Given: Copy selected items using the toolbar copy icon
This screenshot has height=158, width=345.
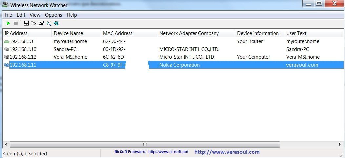Looking at the screenshot, I should [x=33, y=23].
